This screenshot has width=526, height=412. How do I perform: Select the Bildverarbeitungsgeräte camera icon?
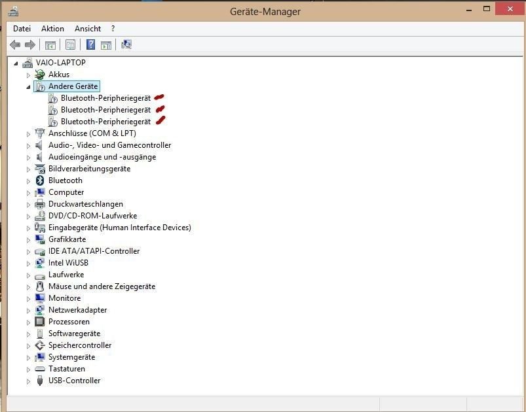40,169
